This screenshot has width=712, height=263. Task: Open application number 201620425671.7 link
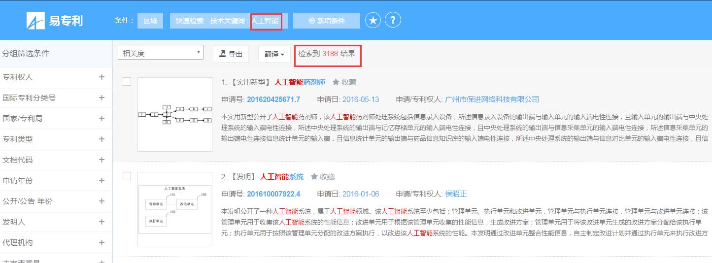pyautogui.click(x=273, y=99)
